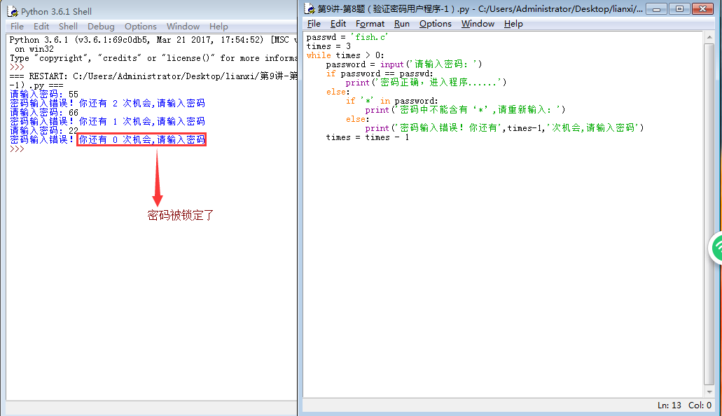
Task: Open the Shell window's Edit menu
Action: coord(41,27)
